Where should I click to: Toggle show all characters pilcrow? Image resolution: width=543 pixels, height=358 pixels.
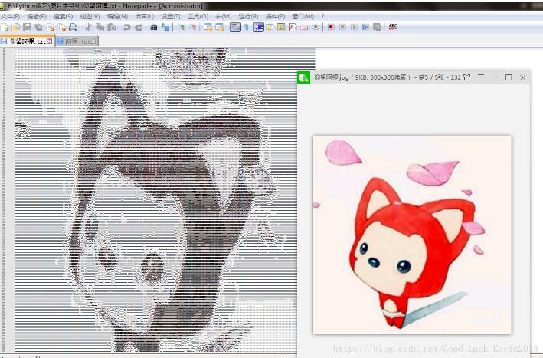(x=246, y=28)
